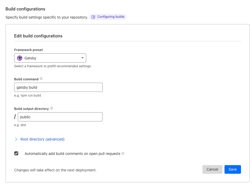The image size is (252, 185).
Task: Uncheck the automatic build comments checkbox
Action: (x=16, y=153)
